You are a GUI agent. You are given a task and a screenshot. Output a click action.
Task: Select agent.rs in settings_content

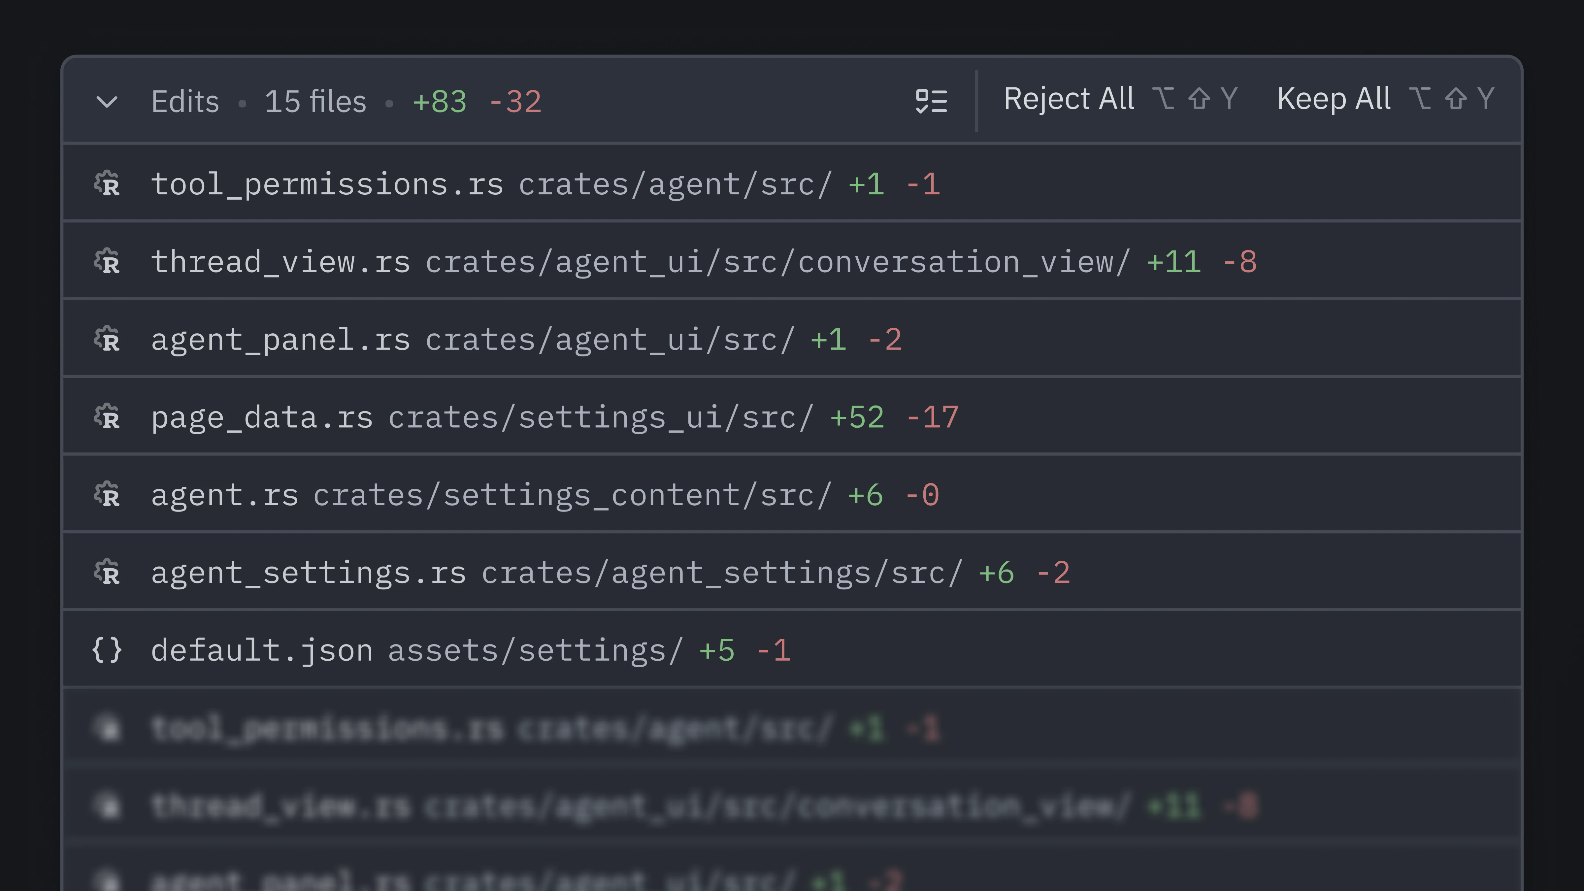tap(224, 495)
